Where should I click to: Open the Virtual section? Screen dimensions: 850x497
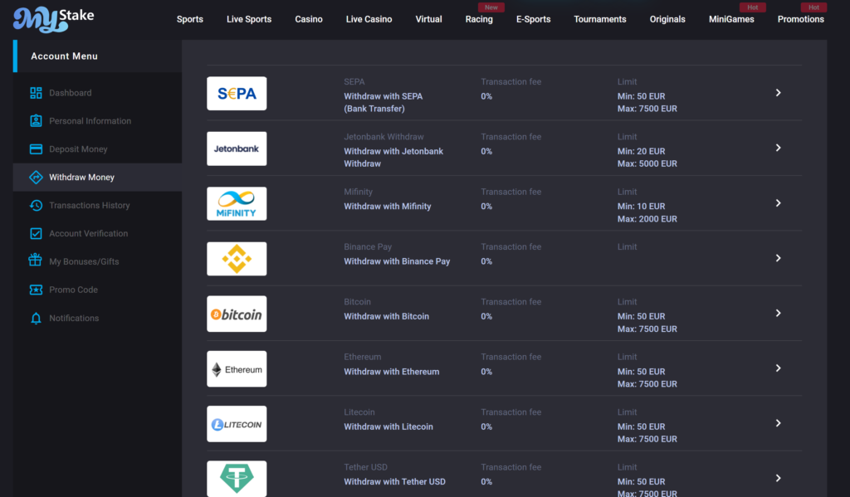point(428,20)
